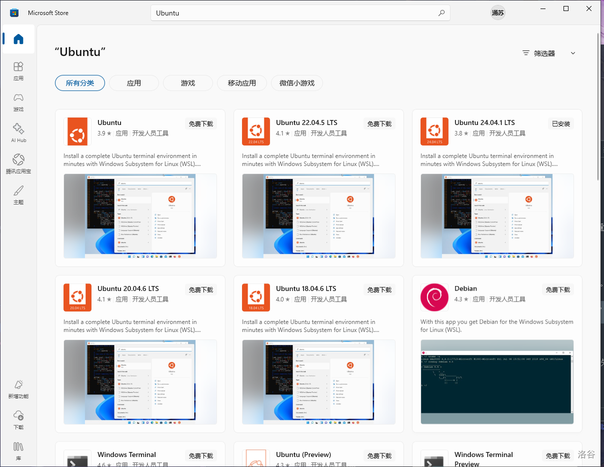Image resolution: width=604 pixels, height=467 pixels.
Task: Click 免费下载 button for Debian
Action: 558,290
